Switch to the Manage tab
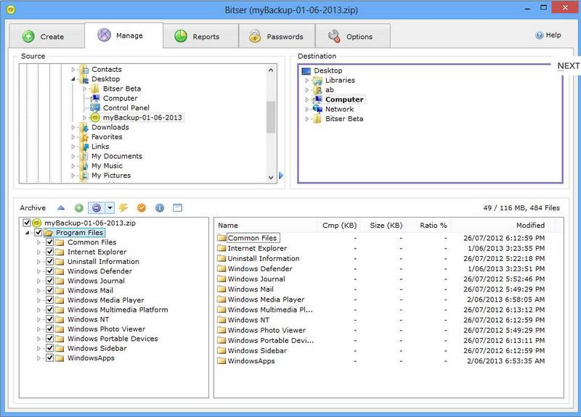The width and height of the screenshot is (581, 417). [123, 35]
